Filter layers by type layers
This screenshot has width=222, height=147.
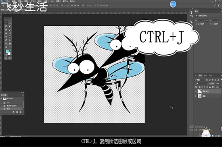(212, 80)
